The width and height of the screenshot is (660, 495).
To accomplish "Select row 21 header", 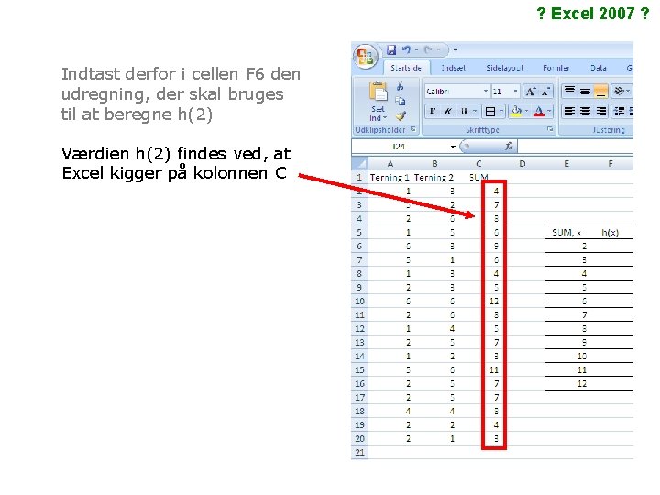I will [359, 453].
